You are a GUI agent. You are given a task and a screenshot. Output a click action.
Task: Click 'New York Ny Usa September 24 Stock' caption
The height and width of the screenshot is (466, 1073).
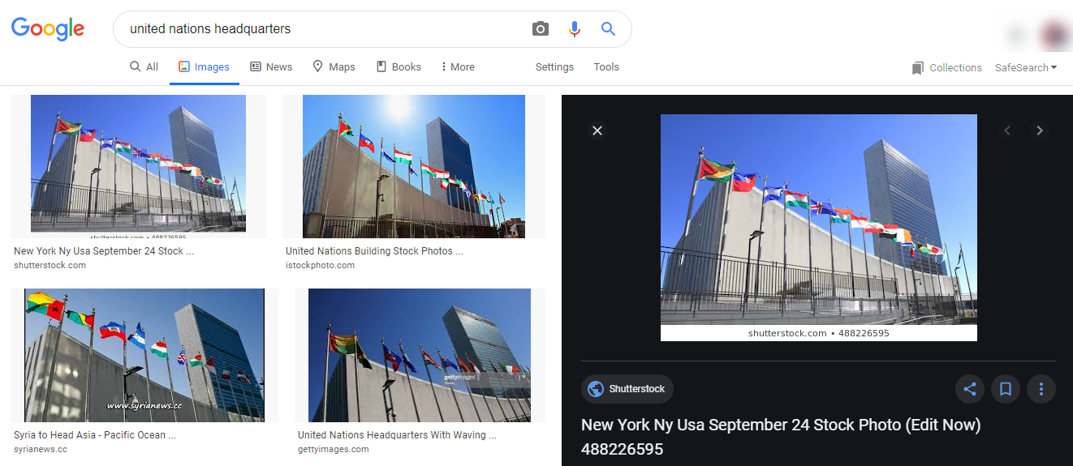(104, 251)
